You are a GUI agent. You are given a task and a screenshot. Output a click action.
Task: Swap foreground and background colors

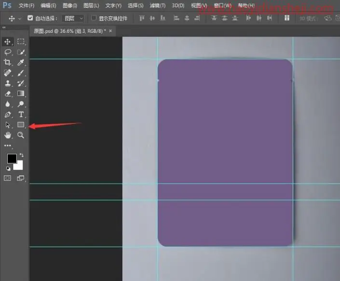pyautogui.click(x=22, y=155)
